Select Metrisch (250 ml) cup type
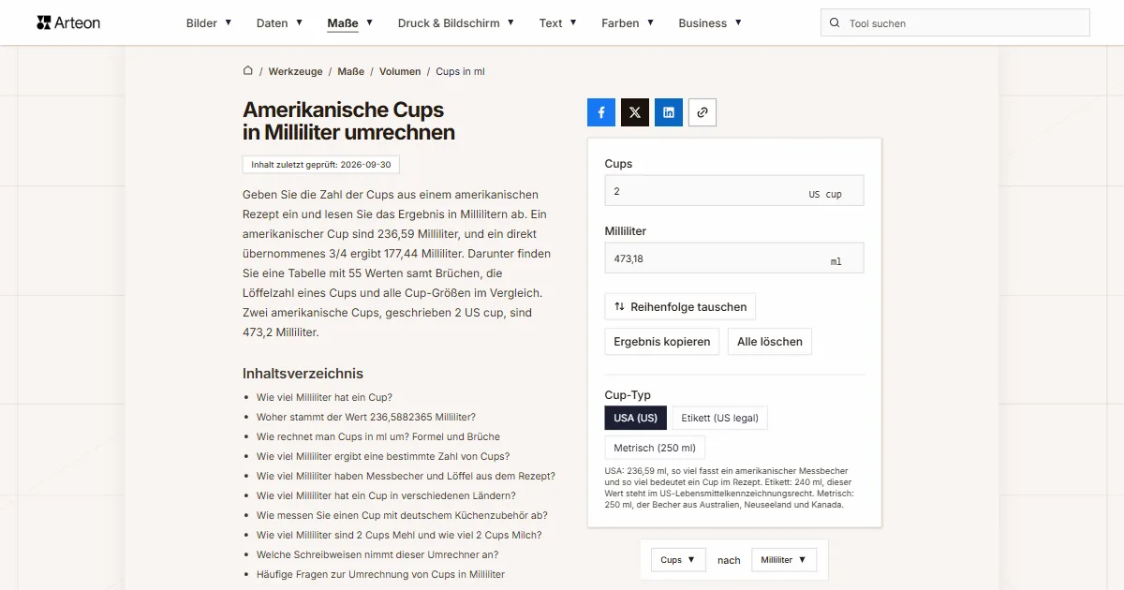Viewport: 1124px width, 590px height. 655,448
